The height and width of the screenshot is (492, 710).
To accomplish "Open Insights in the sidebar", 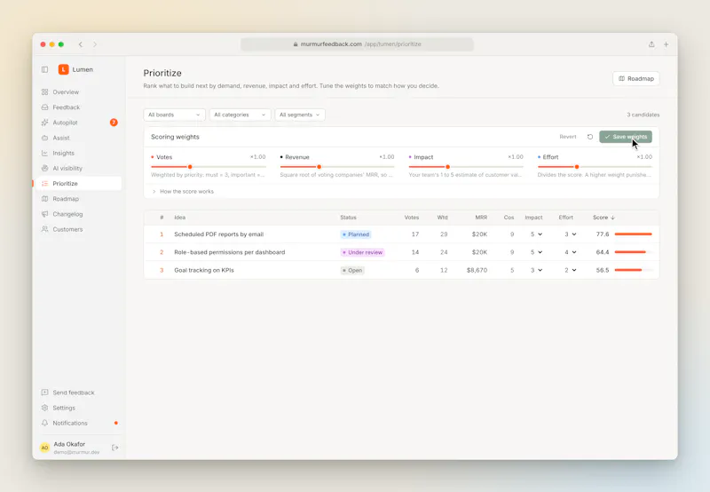I will (80, 153).
